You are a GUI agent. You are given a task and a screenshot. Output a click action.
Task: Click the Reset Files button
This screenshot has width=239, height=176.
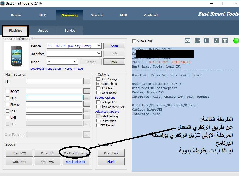[111, 153]
